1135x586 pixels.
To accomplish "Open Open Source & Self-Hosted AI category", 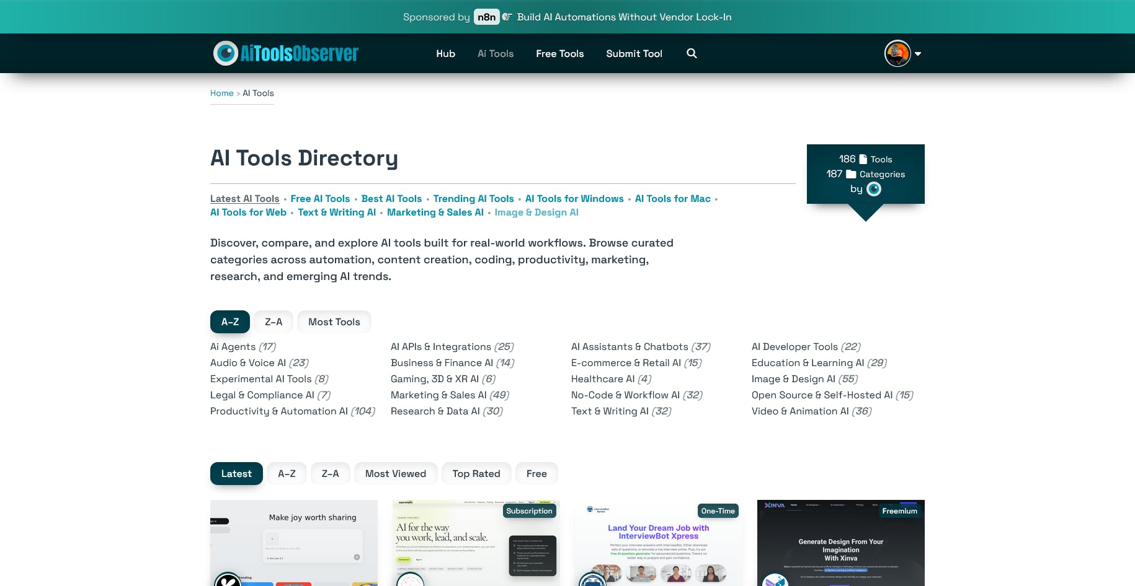I will pyautogui.click(x=832, y=395).
